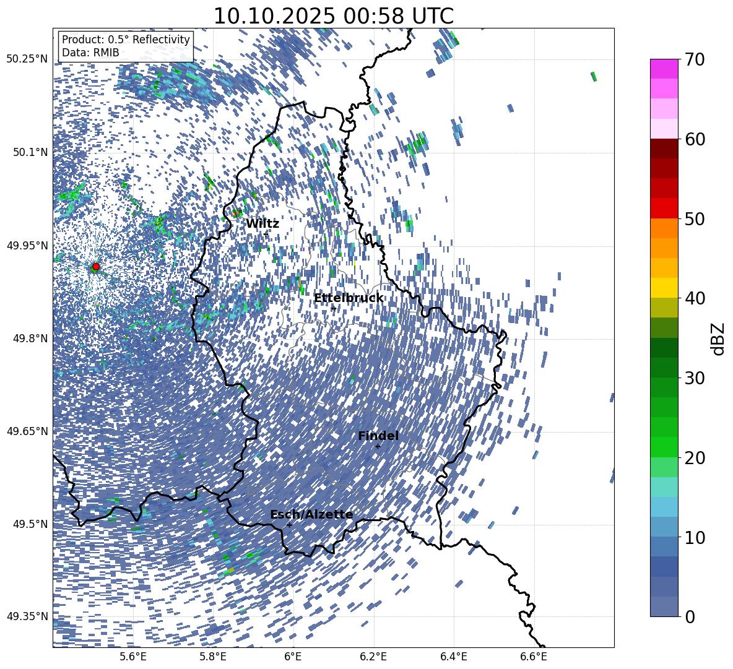
Task: Click the 5.8°E longitude label
Action: [213, 657]
